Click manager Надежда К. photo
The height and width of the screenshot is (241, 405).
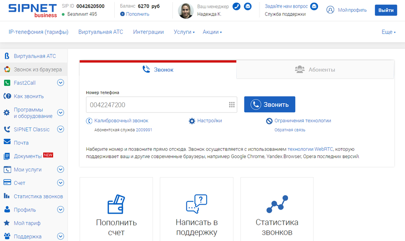tap(186, 11)
